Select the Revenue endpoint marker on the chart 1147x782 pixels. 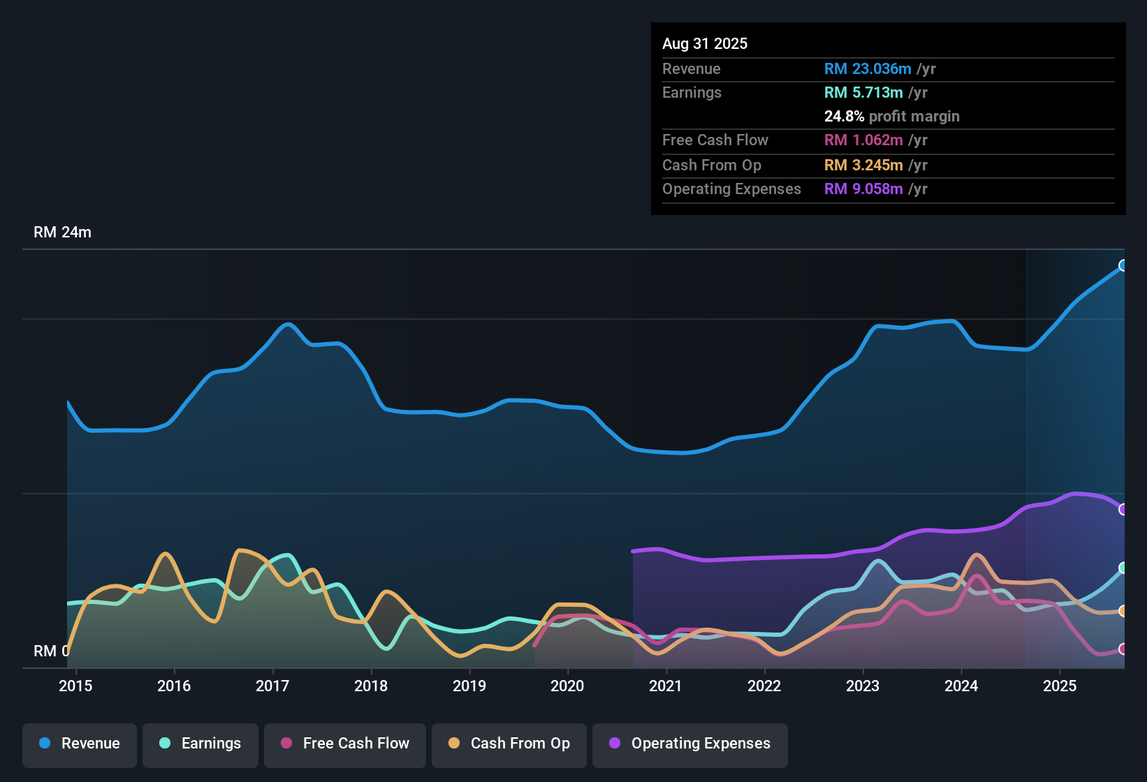1123,266
